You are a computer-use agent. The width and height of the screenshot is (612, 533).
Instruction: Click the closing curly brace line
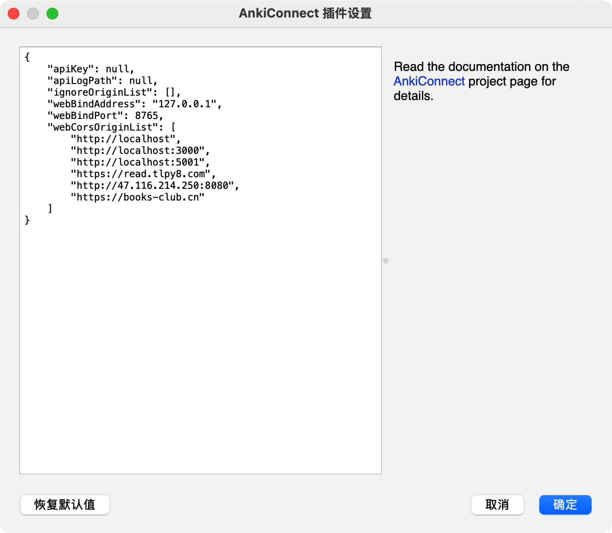tap(27, 220)
